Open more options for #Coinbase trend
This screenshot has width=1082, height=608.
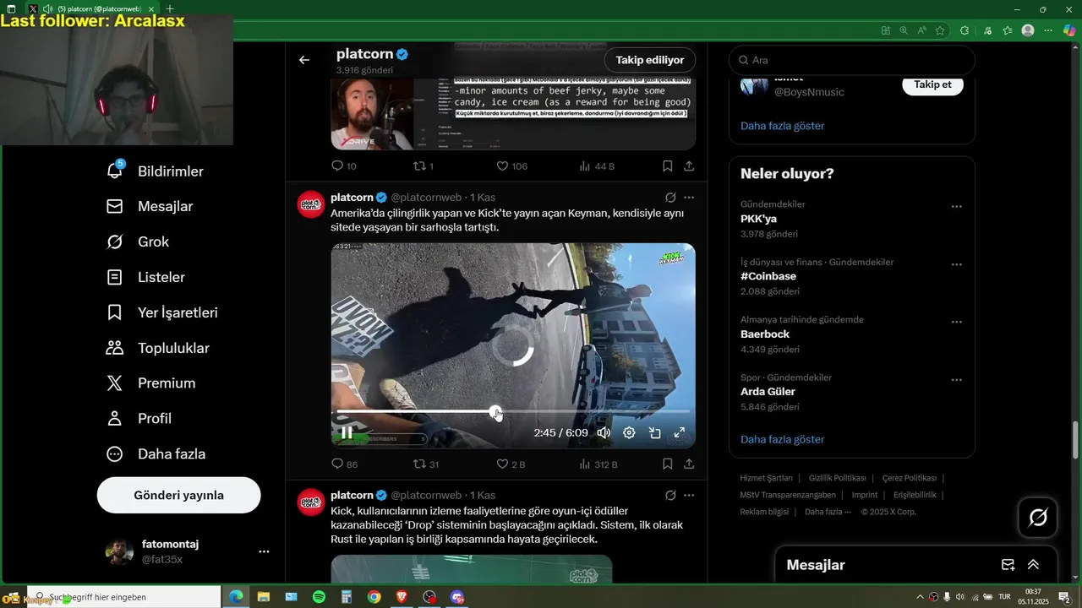(x=957, y=264)
